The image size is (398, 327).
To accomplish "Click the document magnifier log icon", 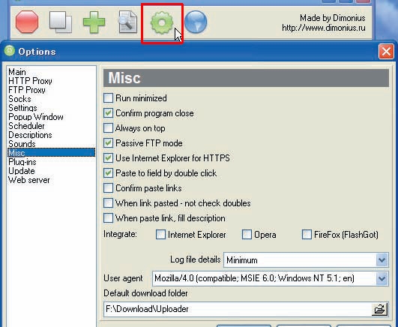I will (127, 22).
